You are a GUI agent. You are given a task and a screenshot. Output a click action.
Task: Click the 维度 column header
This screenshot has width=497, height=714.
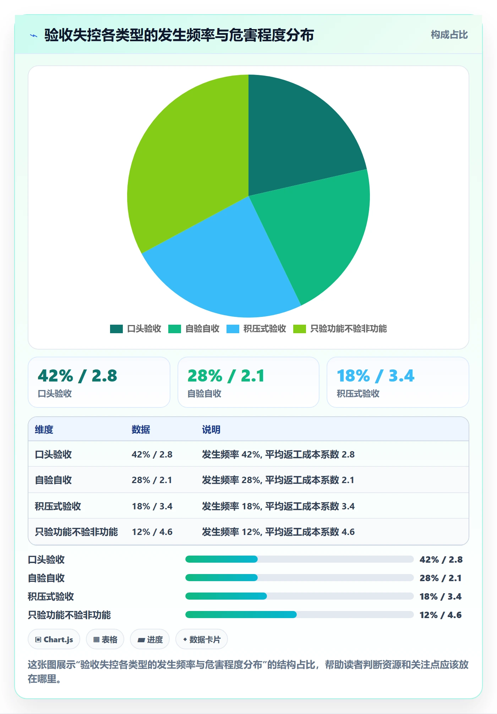44,429
